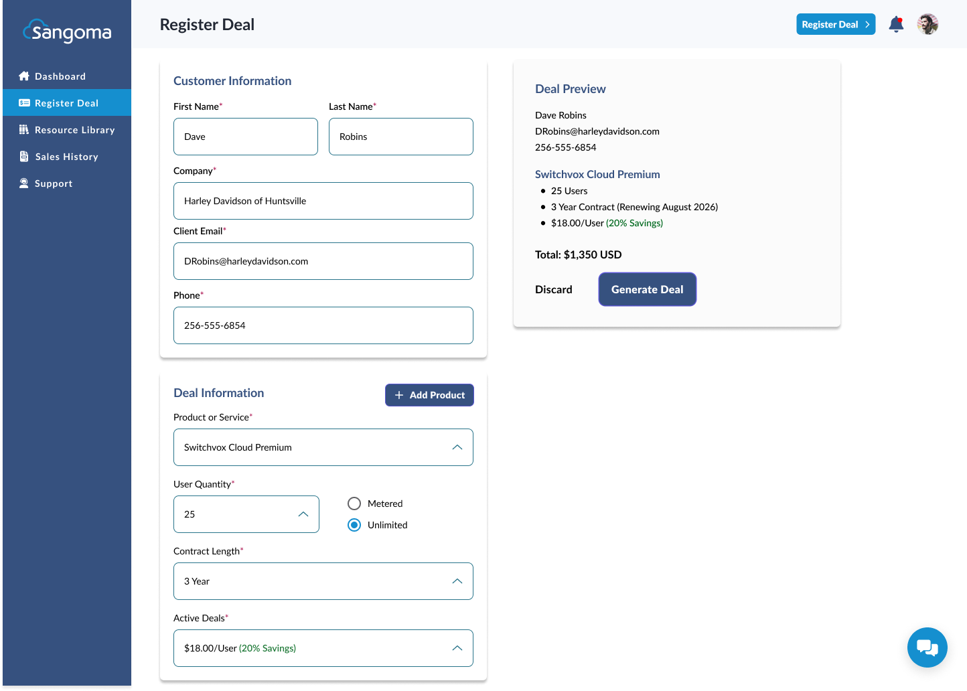The image size is (967, 691).
Task: Open the Resource Library via its briefcase icon
Action: click(24, 129)
